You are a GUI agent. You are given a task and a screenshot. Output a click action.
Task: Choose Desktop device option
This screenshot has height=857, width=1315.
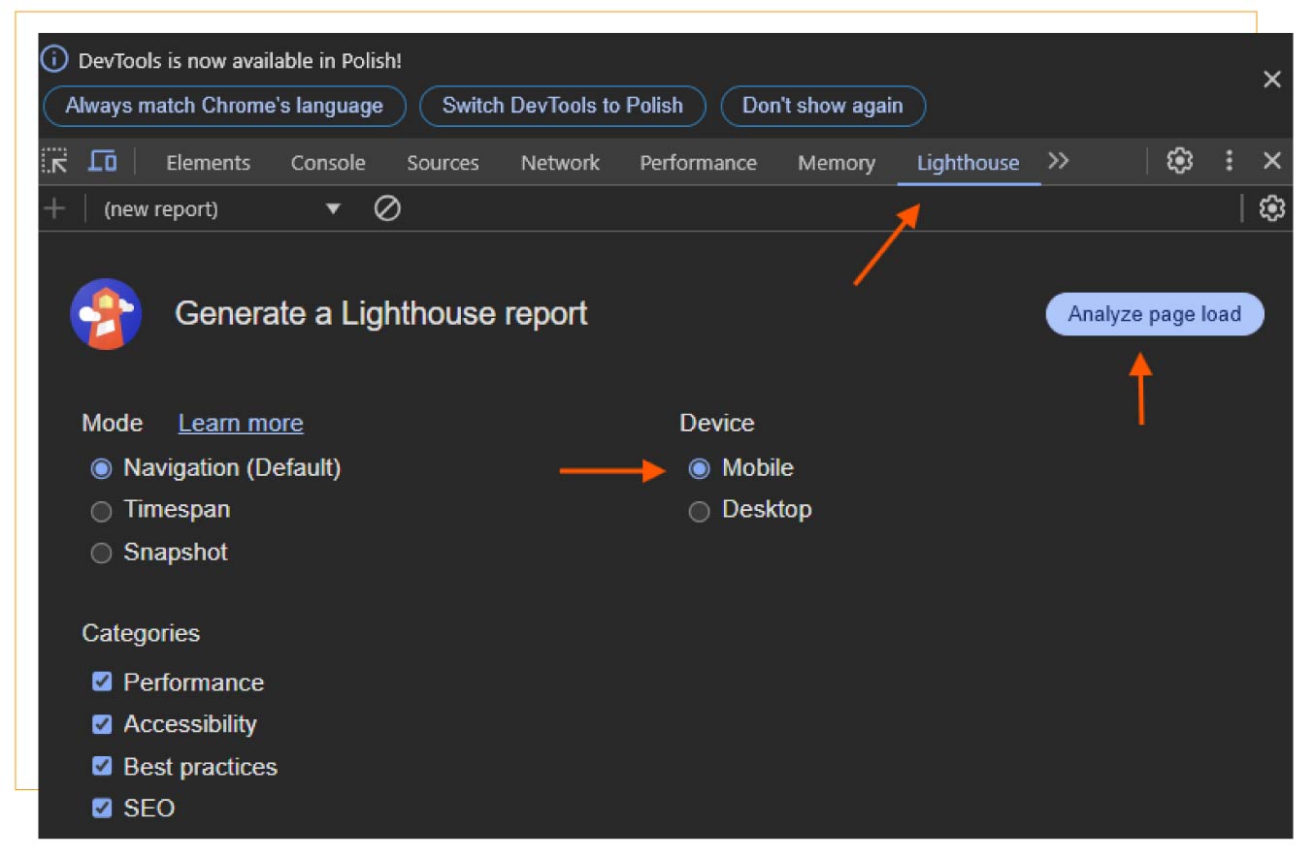pyautogui.click(x=699, y=511)
